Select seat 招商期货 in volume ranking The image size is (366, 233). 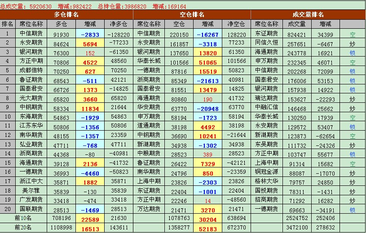coord(266,200)
